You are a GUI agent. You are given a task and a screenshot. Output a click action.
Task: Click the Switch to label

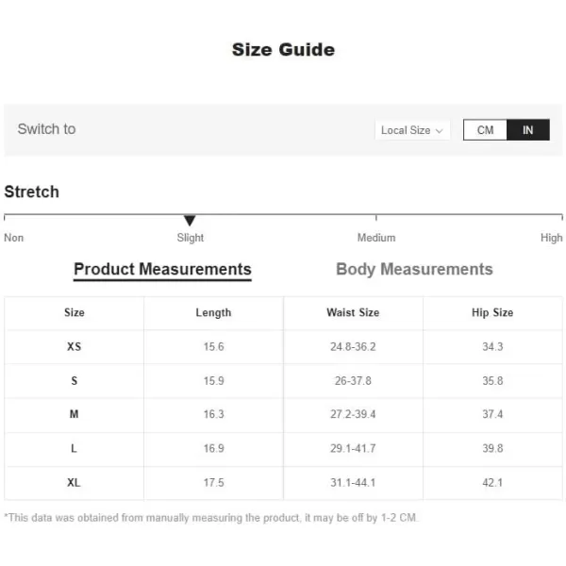(x=46, y=129)
